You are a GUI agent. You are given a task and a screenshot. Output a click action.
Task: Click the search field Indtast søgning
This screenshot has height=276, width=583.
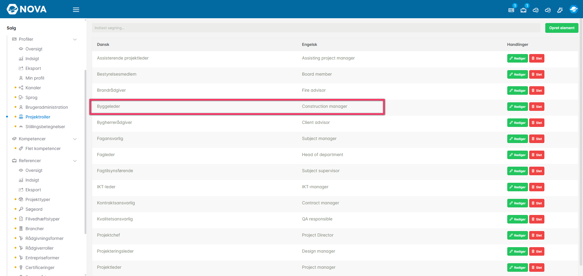click(x=316, y=28)
